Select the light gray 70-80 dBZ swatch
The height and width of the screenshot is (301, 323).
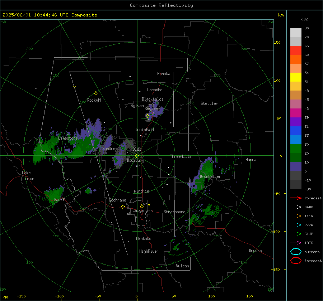[296, 33]
